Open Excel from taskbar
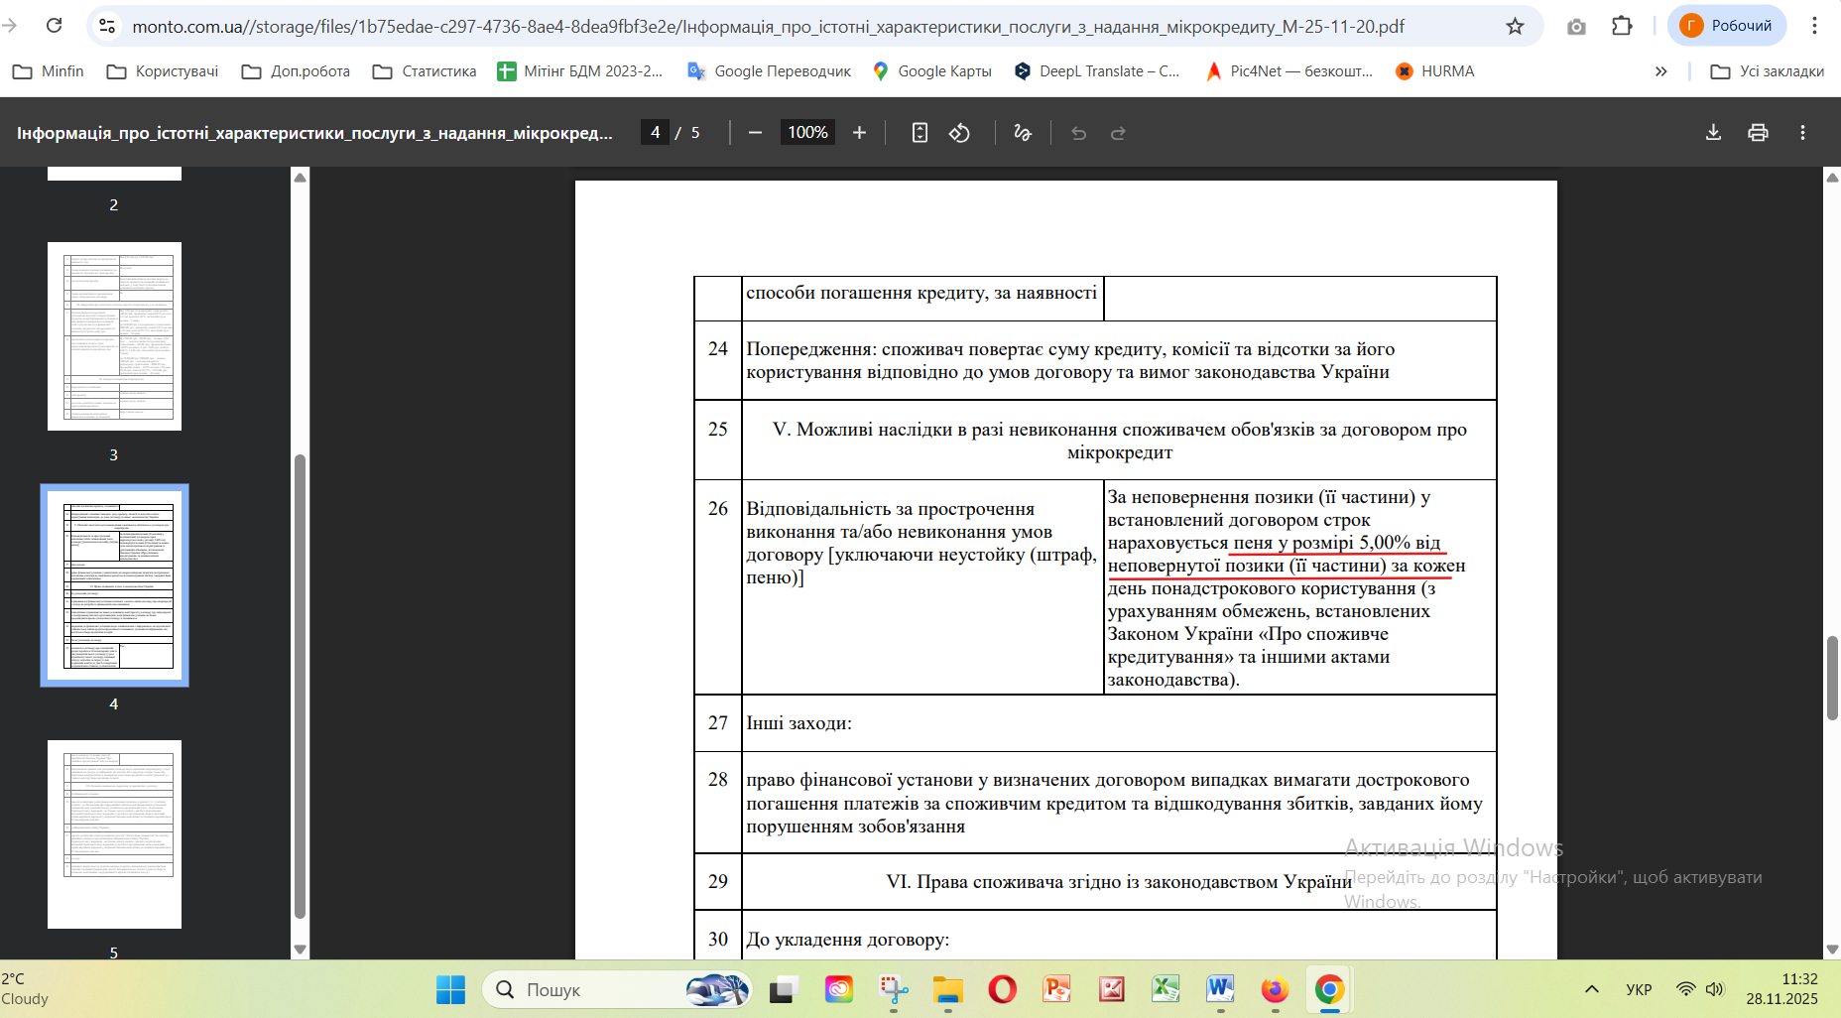The width and height of the screenshot is (1841, 1018). point(1166,989)
